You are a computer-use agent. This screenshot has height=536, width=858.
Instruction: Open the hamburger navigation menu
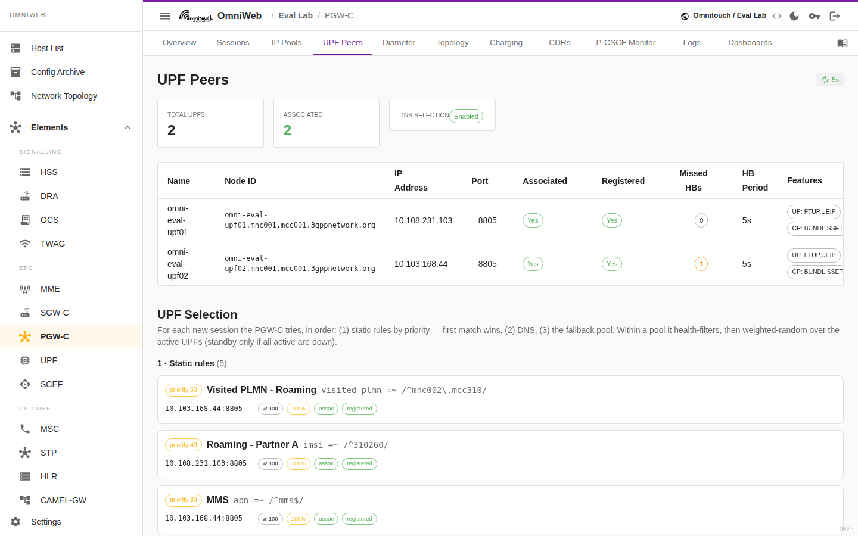(x=165, y=16)
